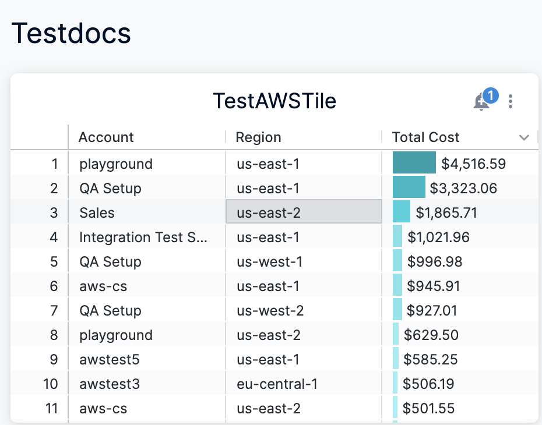Open the TestAWSTile three-dot options menu
Screen dimensions: 542x425
pyautogui.click(x=511, y=102)
